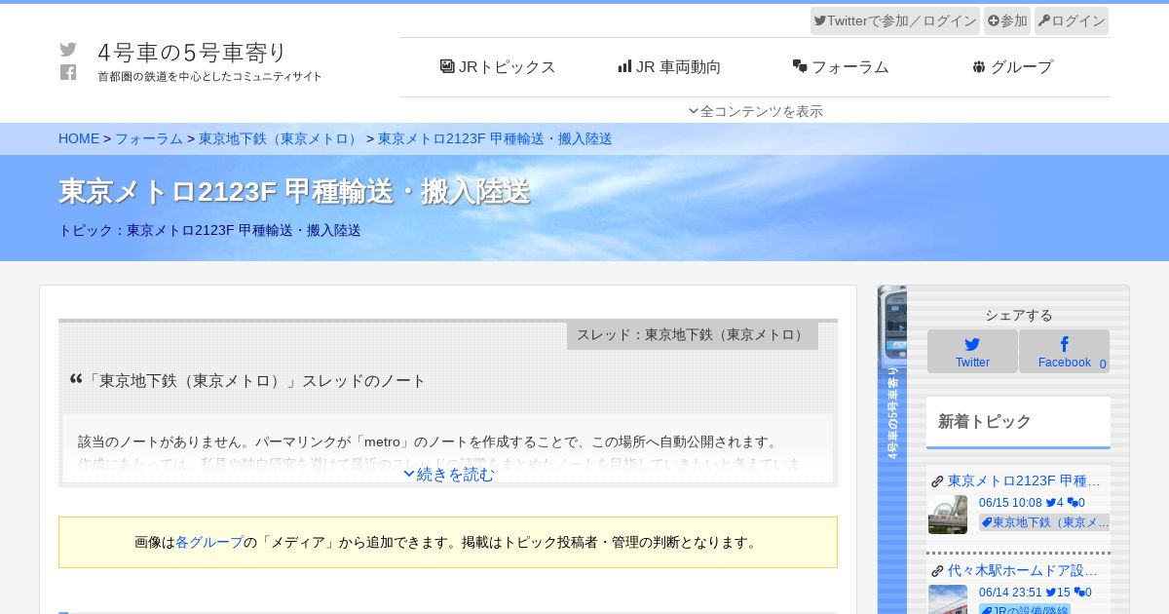Image resolution: width=1169 pixels, height=614 pixels.
Task: Go to HOME breadcrumb link
Action: click(79, 138)
